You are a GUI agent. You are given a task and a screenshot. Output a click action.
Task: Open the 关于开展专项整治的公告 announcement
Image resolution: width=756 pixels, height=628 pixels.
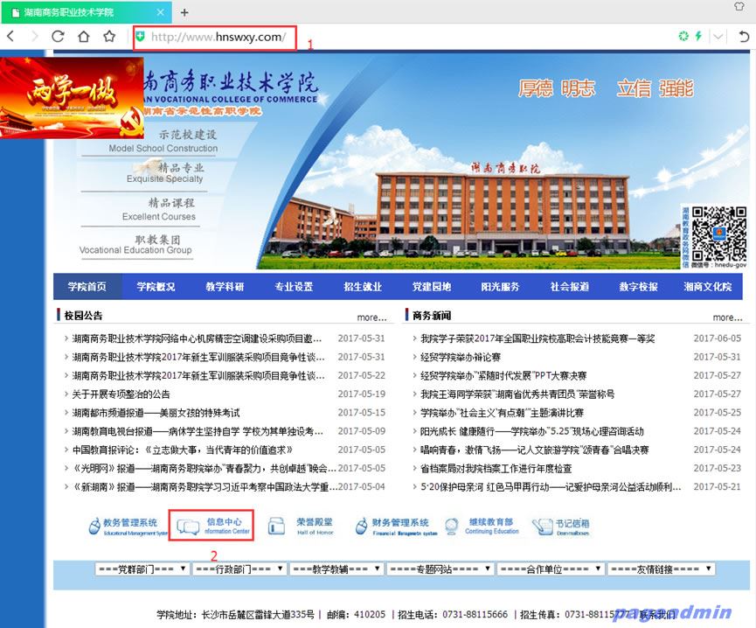121,394
